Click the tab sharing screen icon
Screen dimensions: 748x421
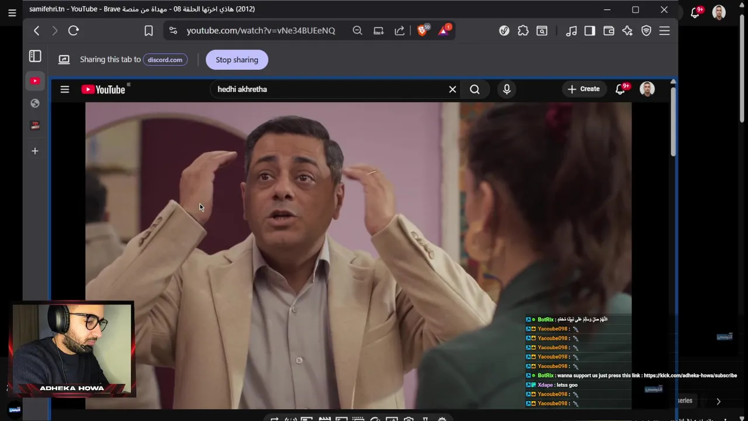click(64, 60)
